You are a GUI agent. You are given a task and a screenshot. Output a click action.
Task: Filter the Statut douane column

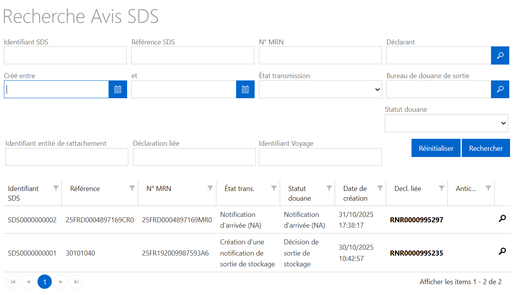click(x=329, y=188)
